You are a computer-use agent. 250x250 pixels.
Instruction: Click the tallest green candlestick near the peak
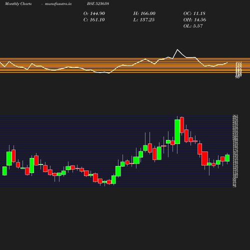(177, 131)
